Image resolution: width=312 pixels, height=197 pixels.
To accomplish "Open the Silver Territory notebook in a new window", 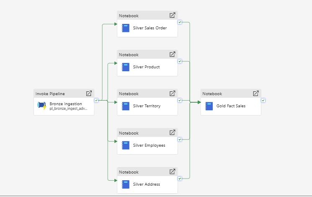I will click(x=172, y=93).
